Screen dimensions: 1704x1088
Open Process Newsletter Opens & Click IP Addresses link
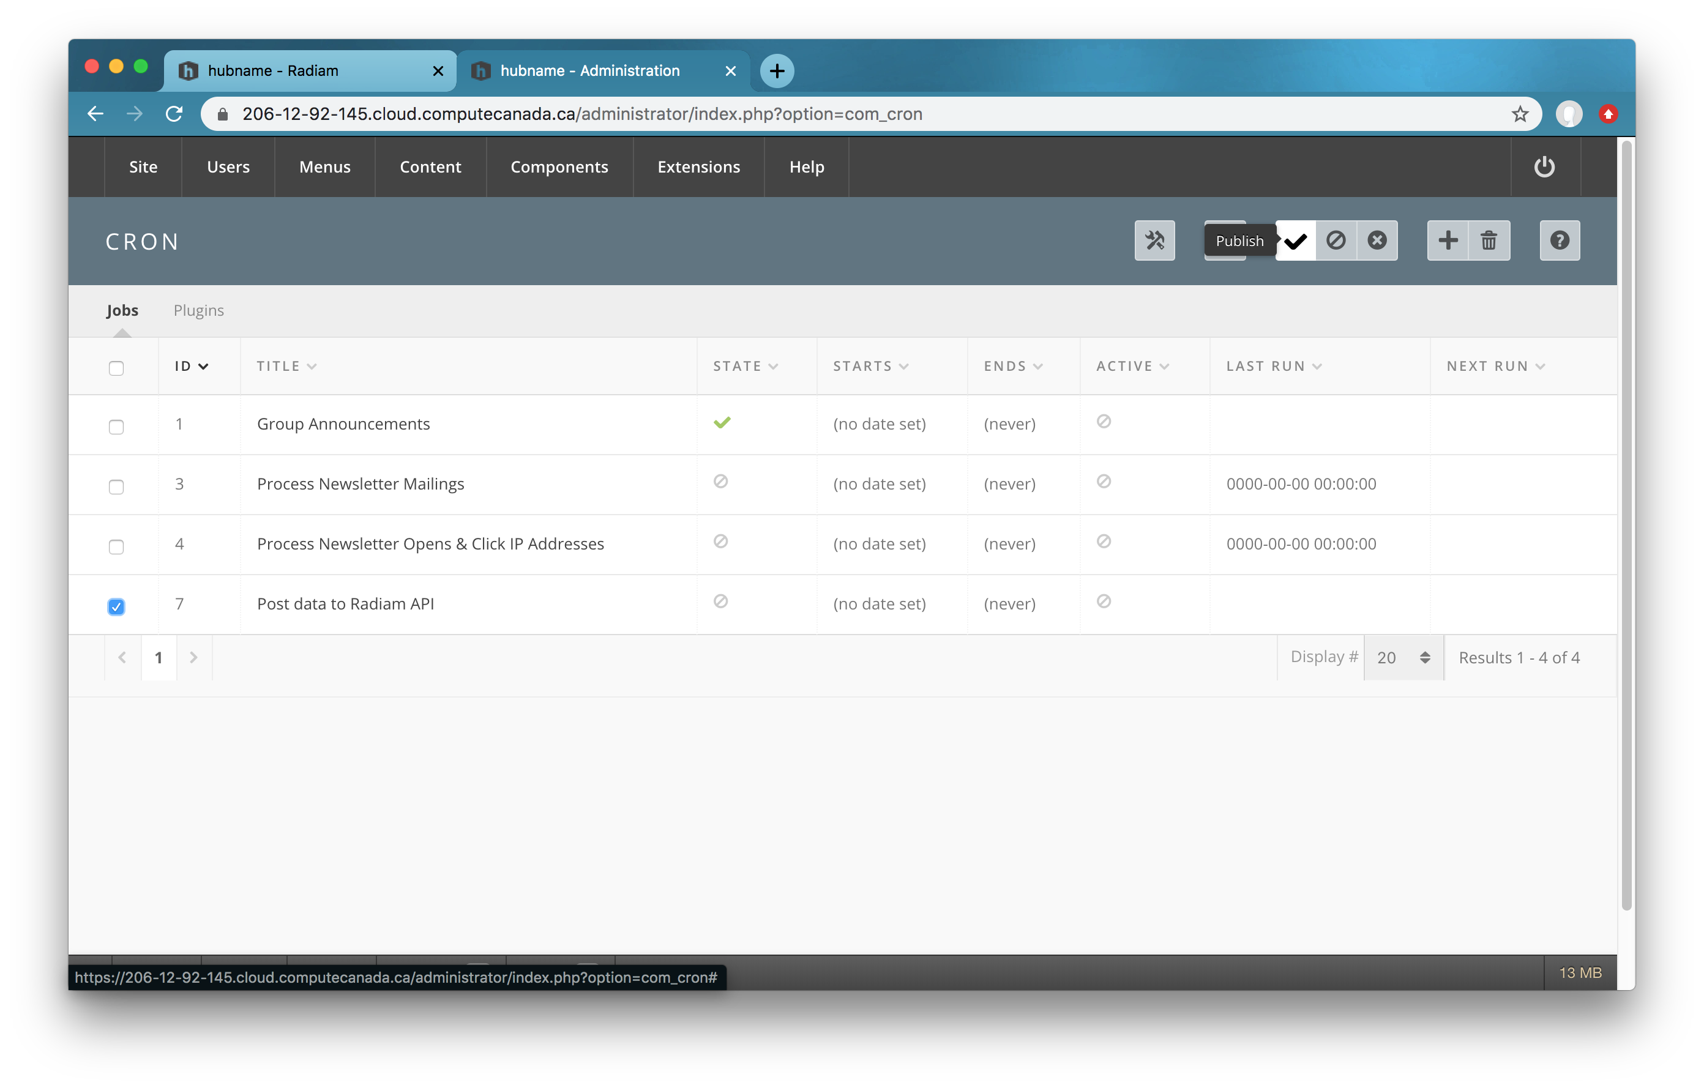pyautogui.click(x=430, y=544)
